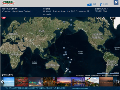
Task: Rotate the map using the compass right arrow
Action: [x=115, y=17]
